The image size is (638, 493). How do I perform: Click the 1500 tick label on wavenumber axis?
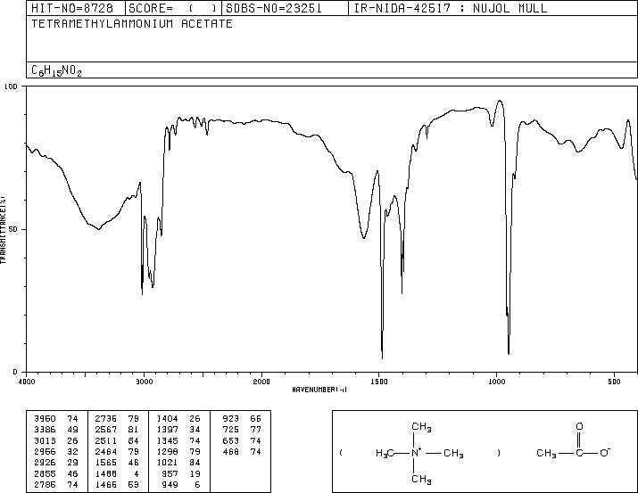click(x=379, y=382)
